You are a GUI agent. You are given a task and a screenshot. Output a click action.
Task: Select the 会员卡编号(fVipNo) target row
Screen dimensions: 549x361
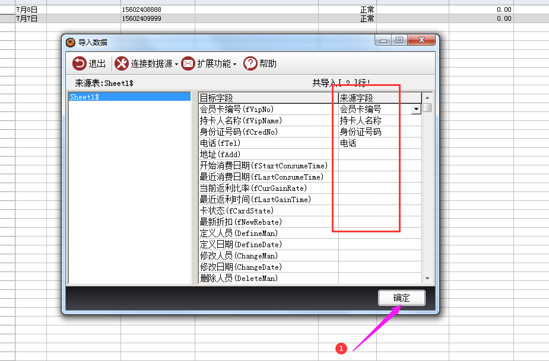268,109
